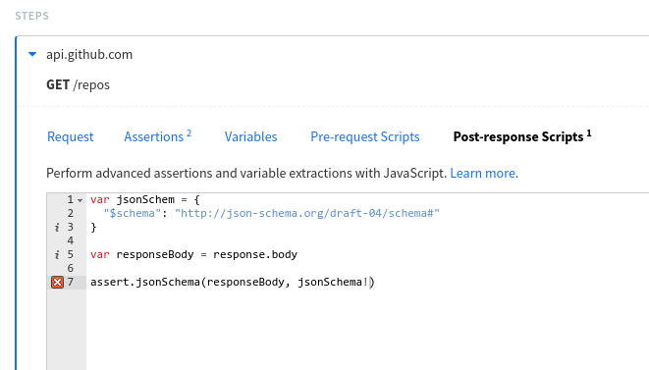Click line number 4 in gutter
The height and width of the screenshot is (370, 649).
pyautogui.click(x=71, y=240)
